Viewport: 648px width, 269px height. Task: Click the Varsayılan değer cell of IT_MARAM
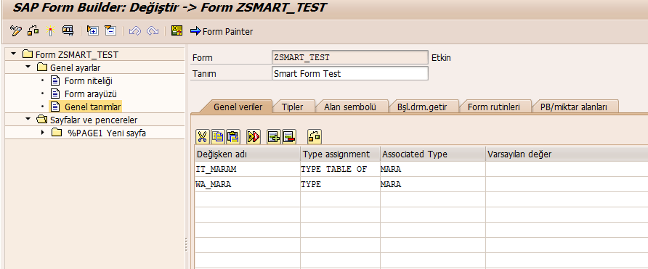pos(567,169)
